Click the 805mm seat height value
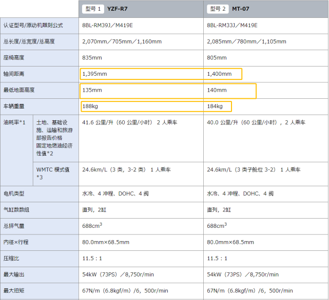329x300 pixels. (217, 57)
